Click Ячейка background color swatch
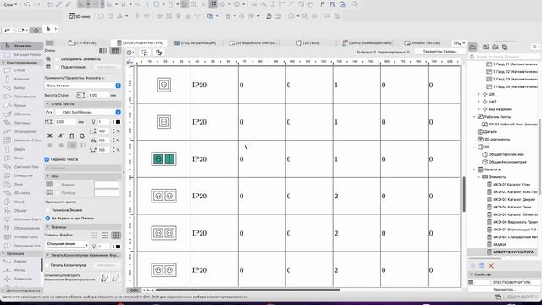 point(107,185)
